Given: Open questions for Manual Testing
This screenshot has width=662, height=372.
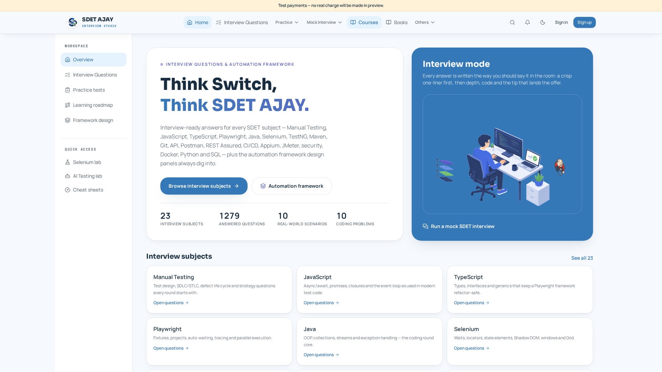Looking at the screenshot, I should pos(171,303).
